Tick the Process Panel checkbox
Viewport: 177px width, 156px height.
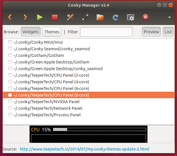pos(10,115)
